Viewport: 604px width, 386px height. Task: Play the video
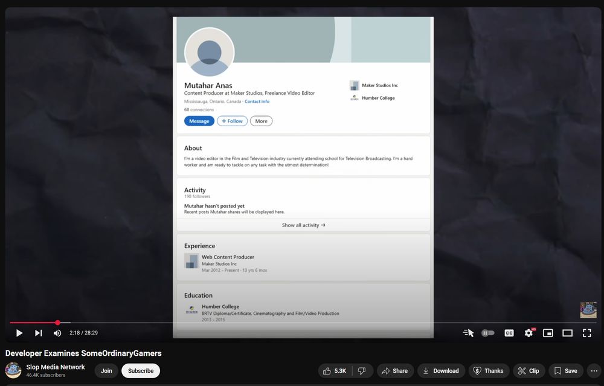(x=19, y=333)
